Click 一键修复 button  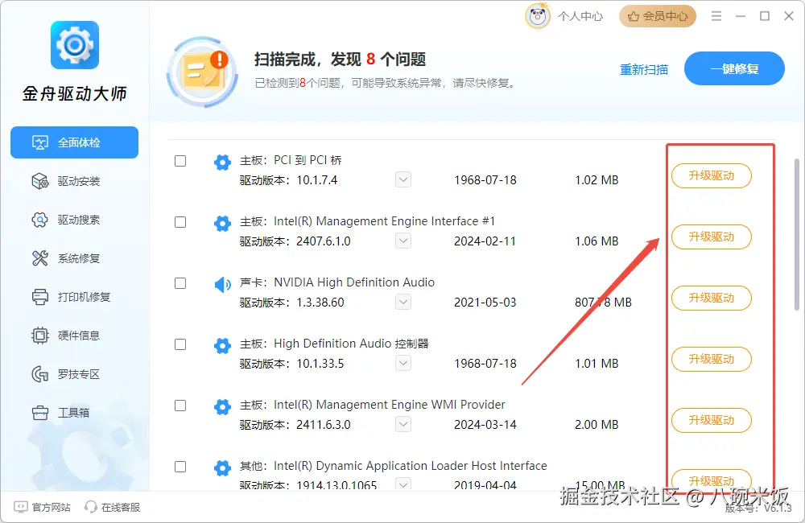(734, 68)
